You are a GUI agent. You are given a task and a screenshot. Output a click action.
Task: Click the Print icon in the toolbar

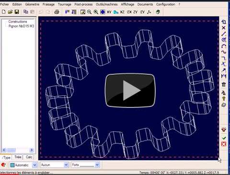tap(57, 12)
